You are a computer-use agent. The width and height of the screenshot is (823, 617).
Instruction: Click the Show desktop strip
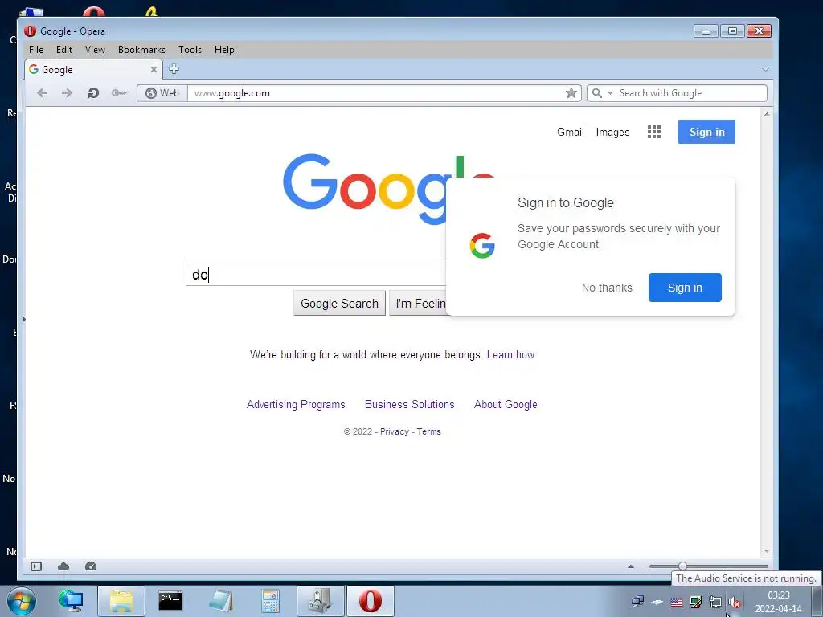(x=817, y=601)
